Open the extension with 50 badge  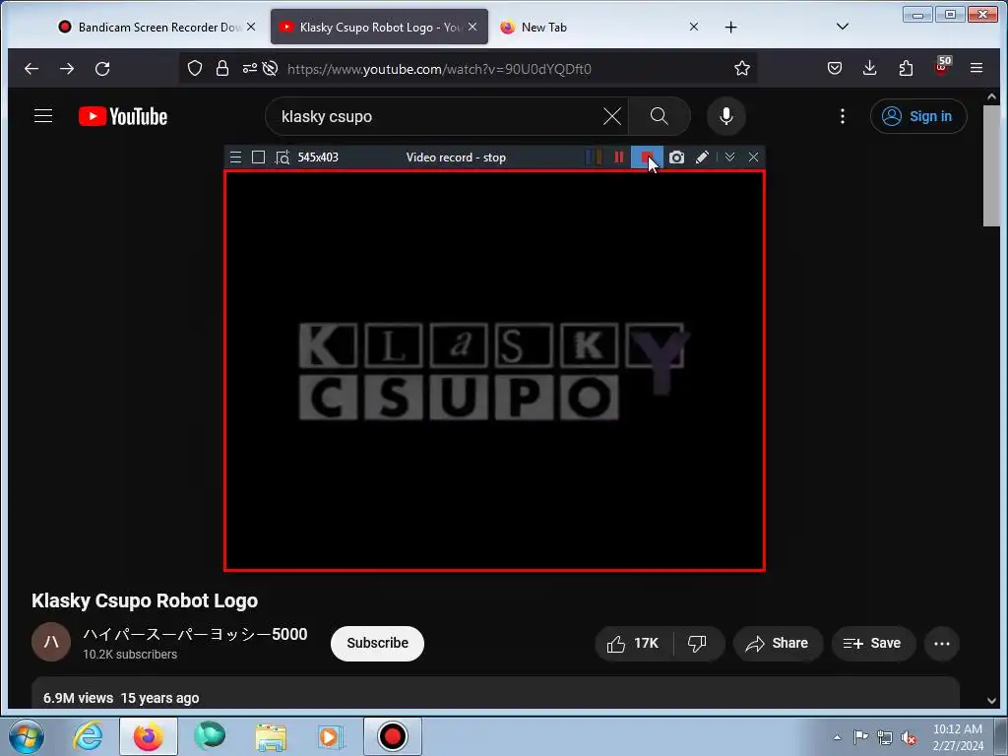click(x=942, y=68)
